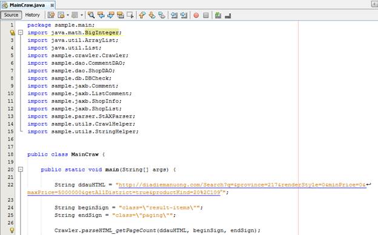Select the MainCraw.java tab
The width and height of the screenshot is (378, 235).
click(x=27, y=5)
